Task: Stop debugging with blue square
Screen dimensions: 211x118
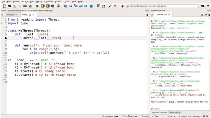Action: 91,6
